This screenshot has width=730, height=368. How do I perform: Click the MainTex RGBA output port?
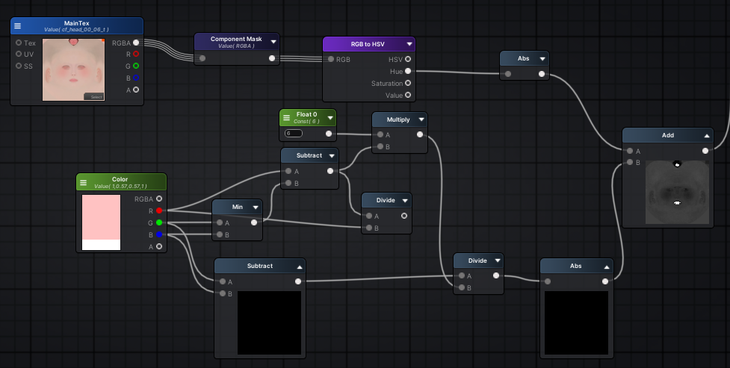pyautogui.click(x=136, y=43)
